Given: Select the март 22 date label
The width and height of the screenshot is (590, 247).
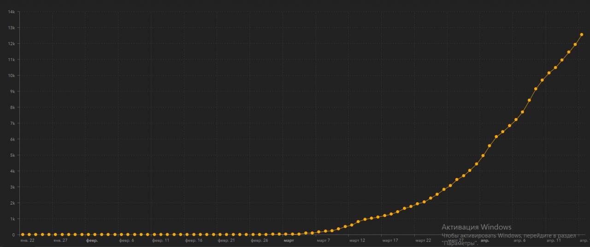Looking at the screenshot, I should pyautogui.click(x=423, y=241).
